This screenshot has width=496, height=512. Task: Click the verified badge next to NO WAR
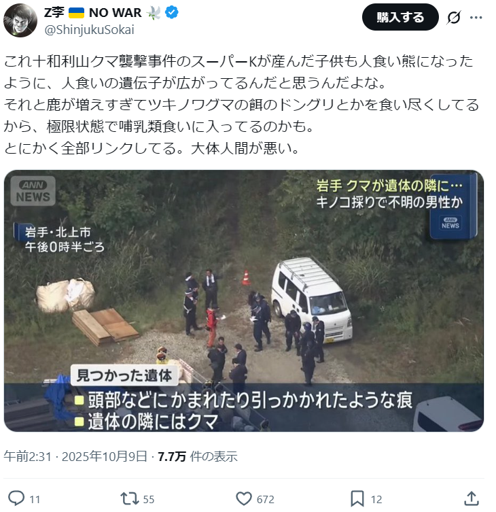tap(172, 12)
